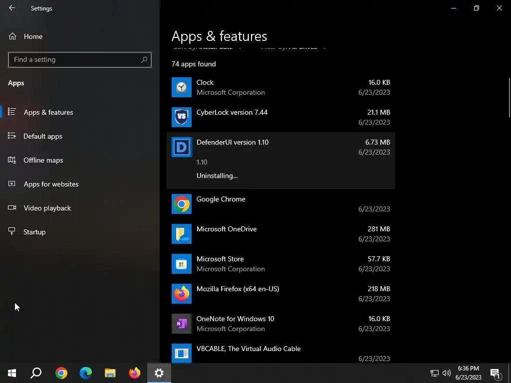Click the Google Chrome list icon
This screenshot has height=383, width=511.
point(182,204)
